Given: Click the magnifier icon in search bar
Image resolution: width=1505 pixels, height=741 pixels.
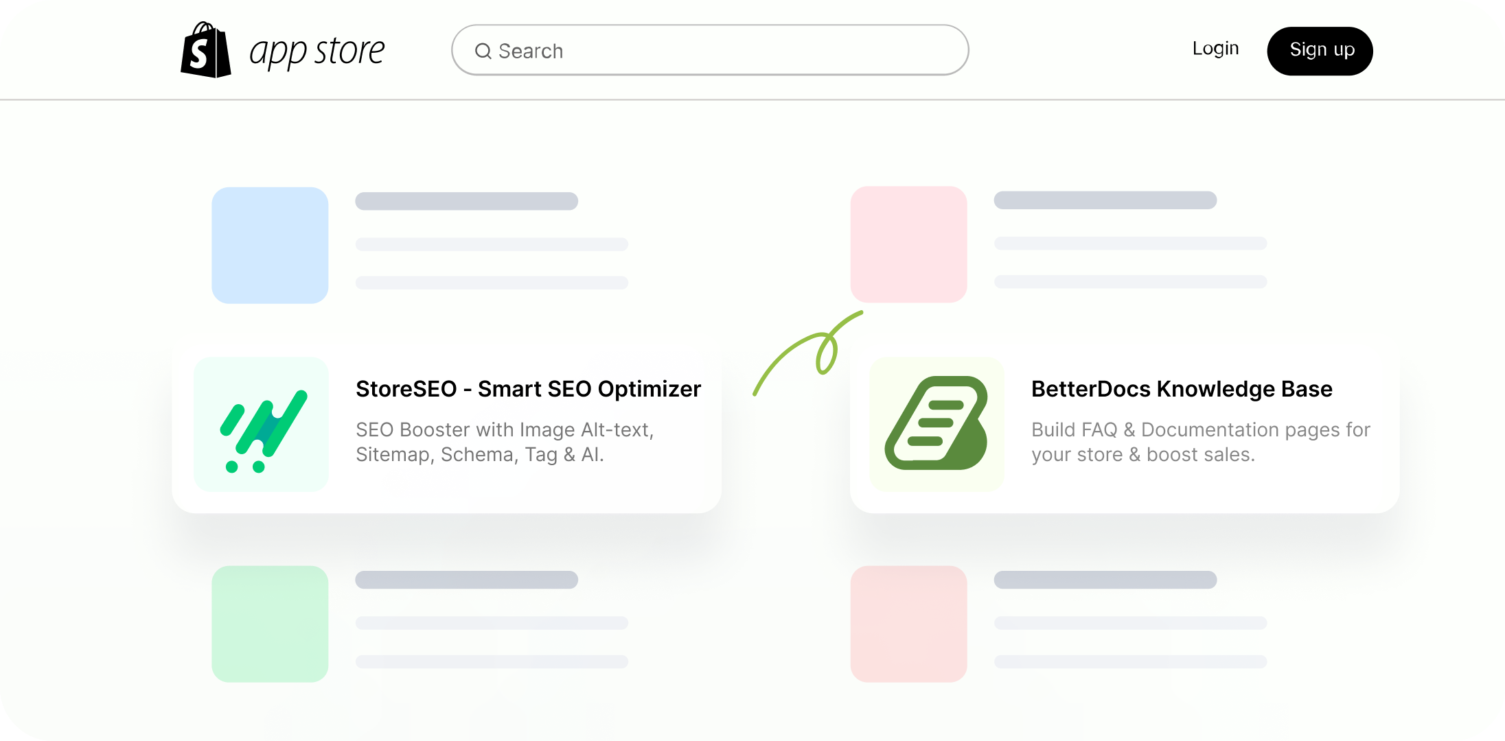Looking at the screenshot, I should (x=483, y=51).
